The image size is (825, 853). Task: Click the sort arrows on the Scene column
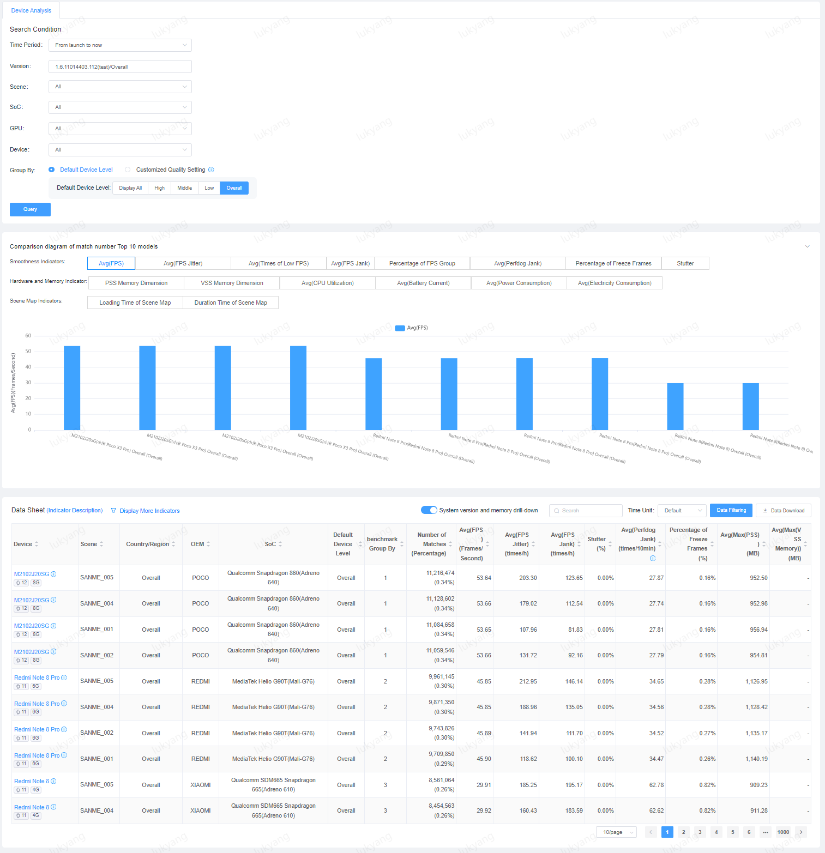pyautogui.click(x=101, y=544)
